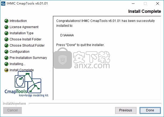
Task: Click the CmapTools app icon in title bar
Action: point(3,3)
